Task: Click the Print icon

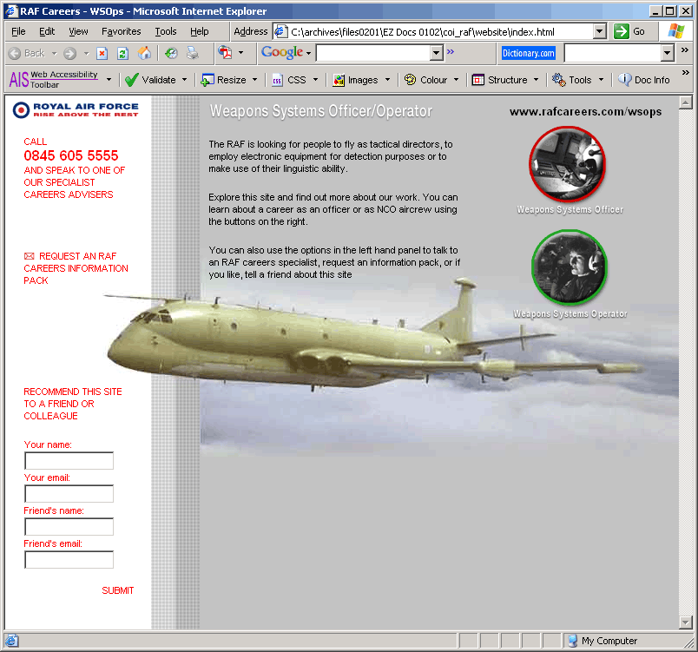Action: pos(193,54)
